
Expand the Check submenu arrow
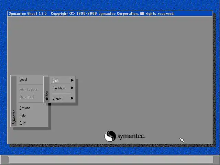coord(73,98)
